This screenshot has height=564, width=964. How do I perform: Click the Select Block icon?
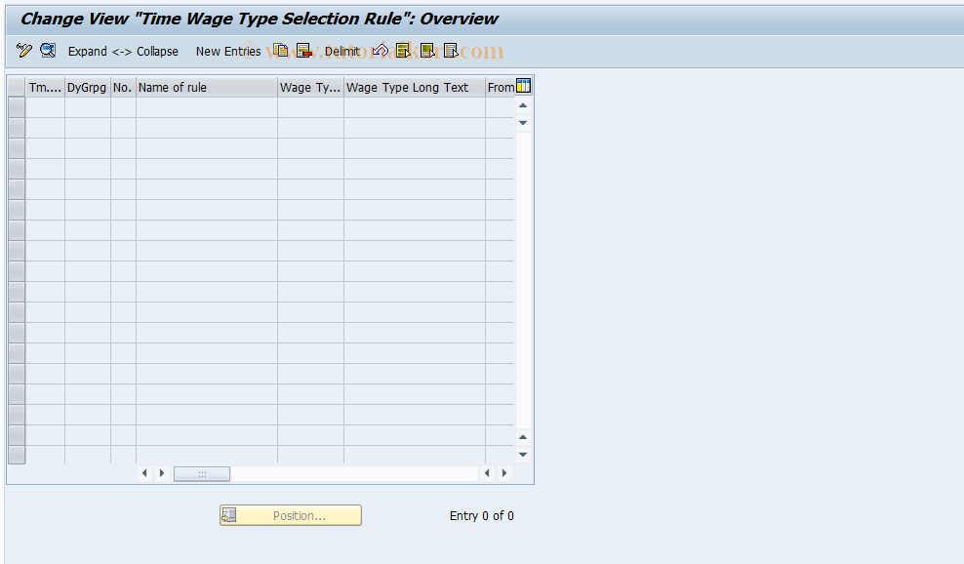click(427, 51)
